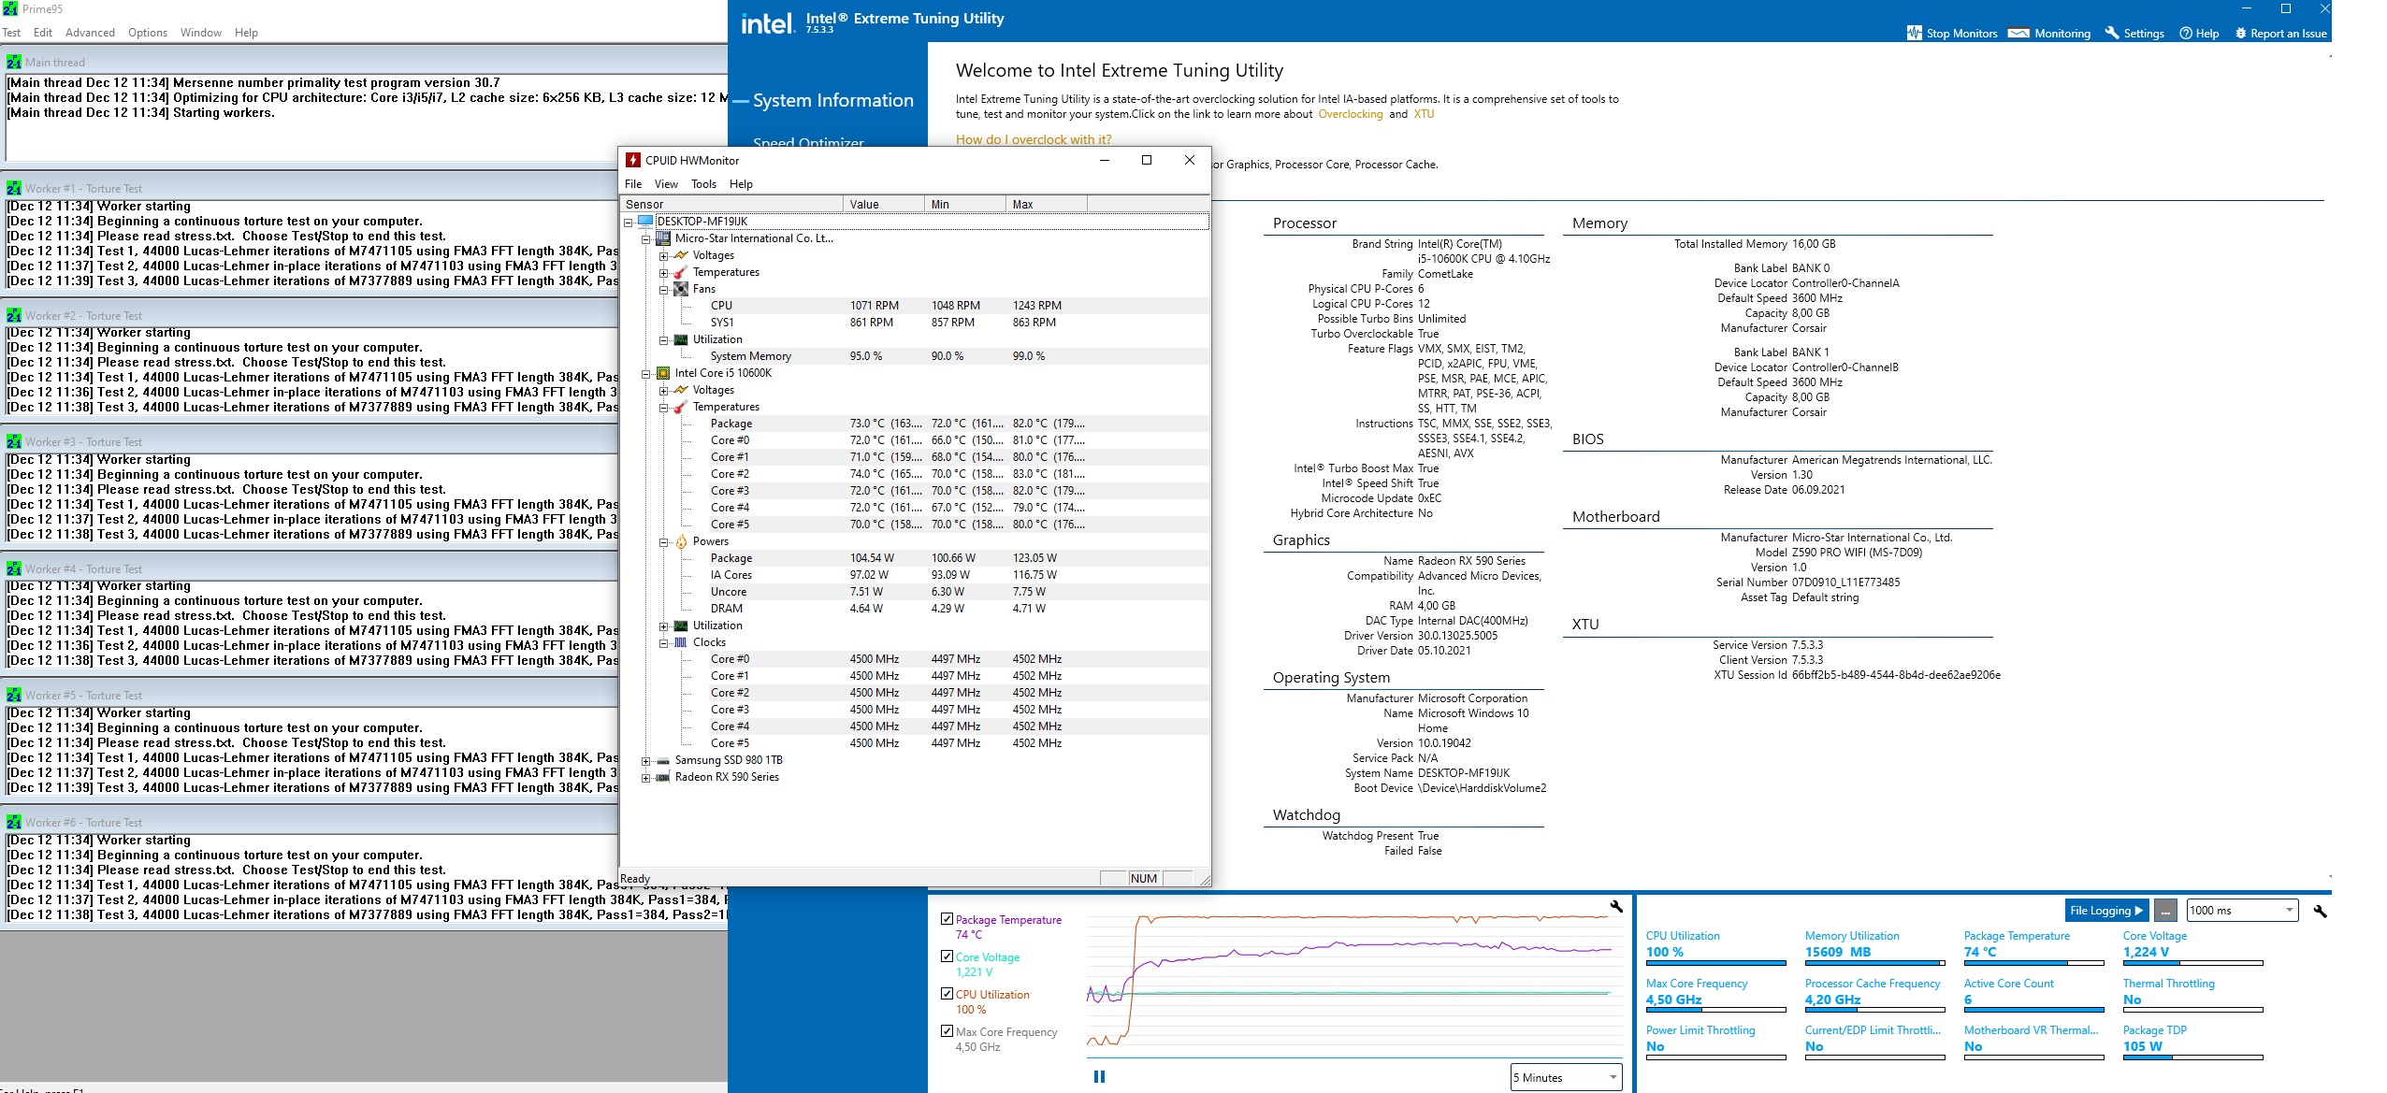Click the Report an Issue icon
Image resolution: width=2387 pixels, height=1093 pixels.
click(2240, 33)
